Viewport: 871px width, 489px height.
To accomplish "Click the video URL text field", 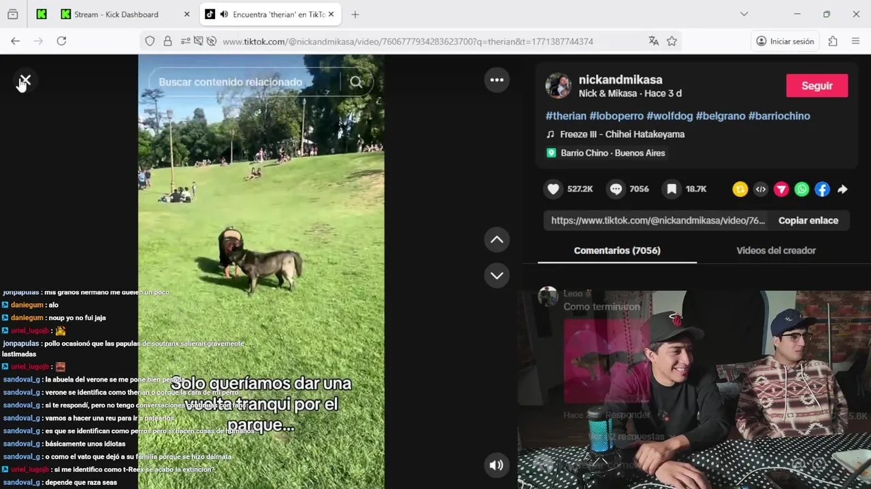I will [x=657, y=221].
